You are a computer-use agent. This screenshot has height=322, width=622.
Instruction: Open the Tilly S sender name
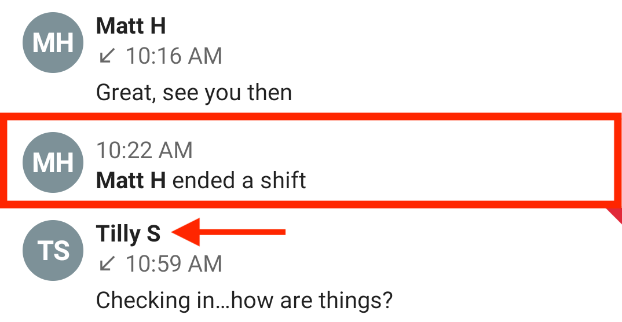(x=128, y=233)
